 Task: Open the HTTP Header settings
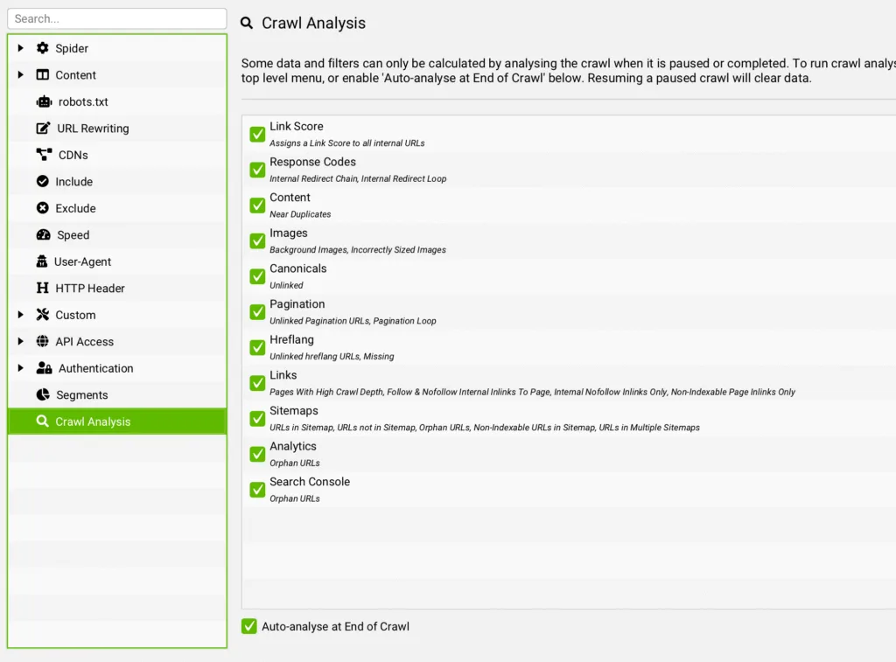tap(89, 289)
